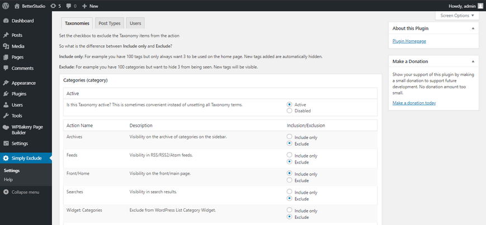Click the Tools wrench icon in sidebar
486x225 pixels.
[6, 116]
